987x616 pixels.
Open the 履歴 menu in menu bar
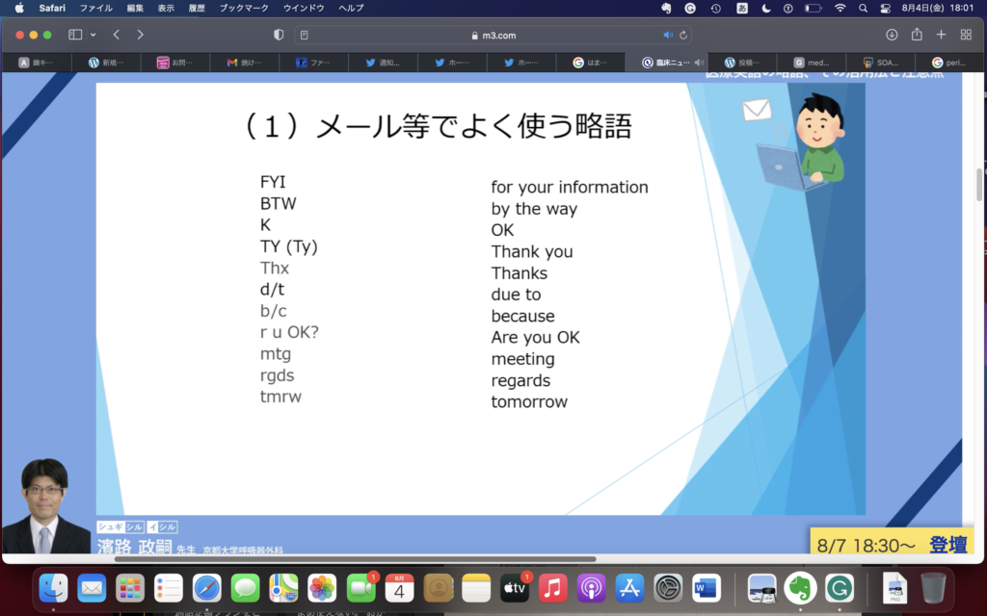pos(196,8)
